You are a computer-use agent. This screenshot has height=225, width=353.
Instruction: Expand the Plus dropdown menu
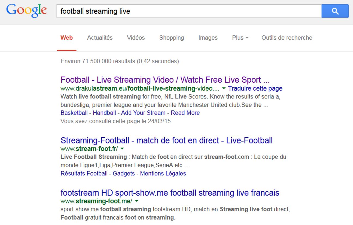(240, 38)
